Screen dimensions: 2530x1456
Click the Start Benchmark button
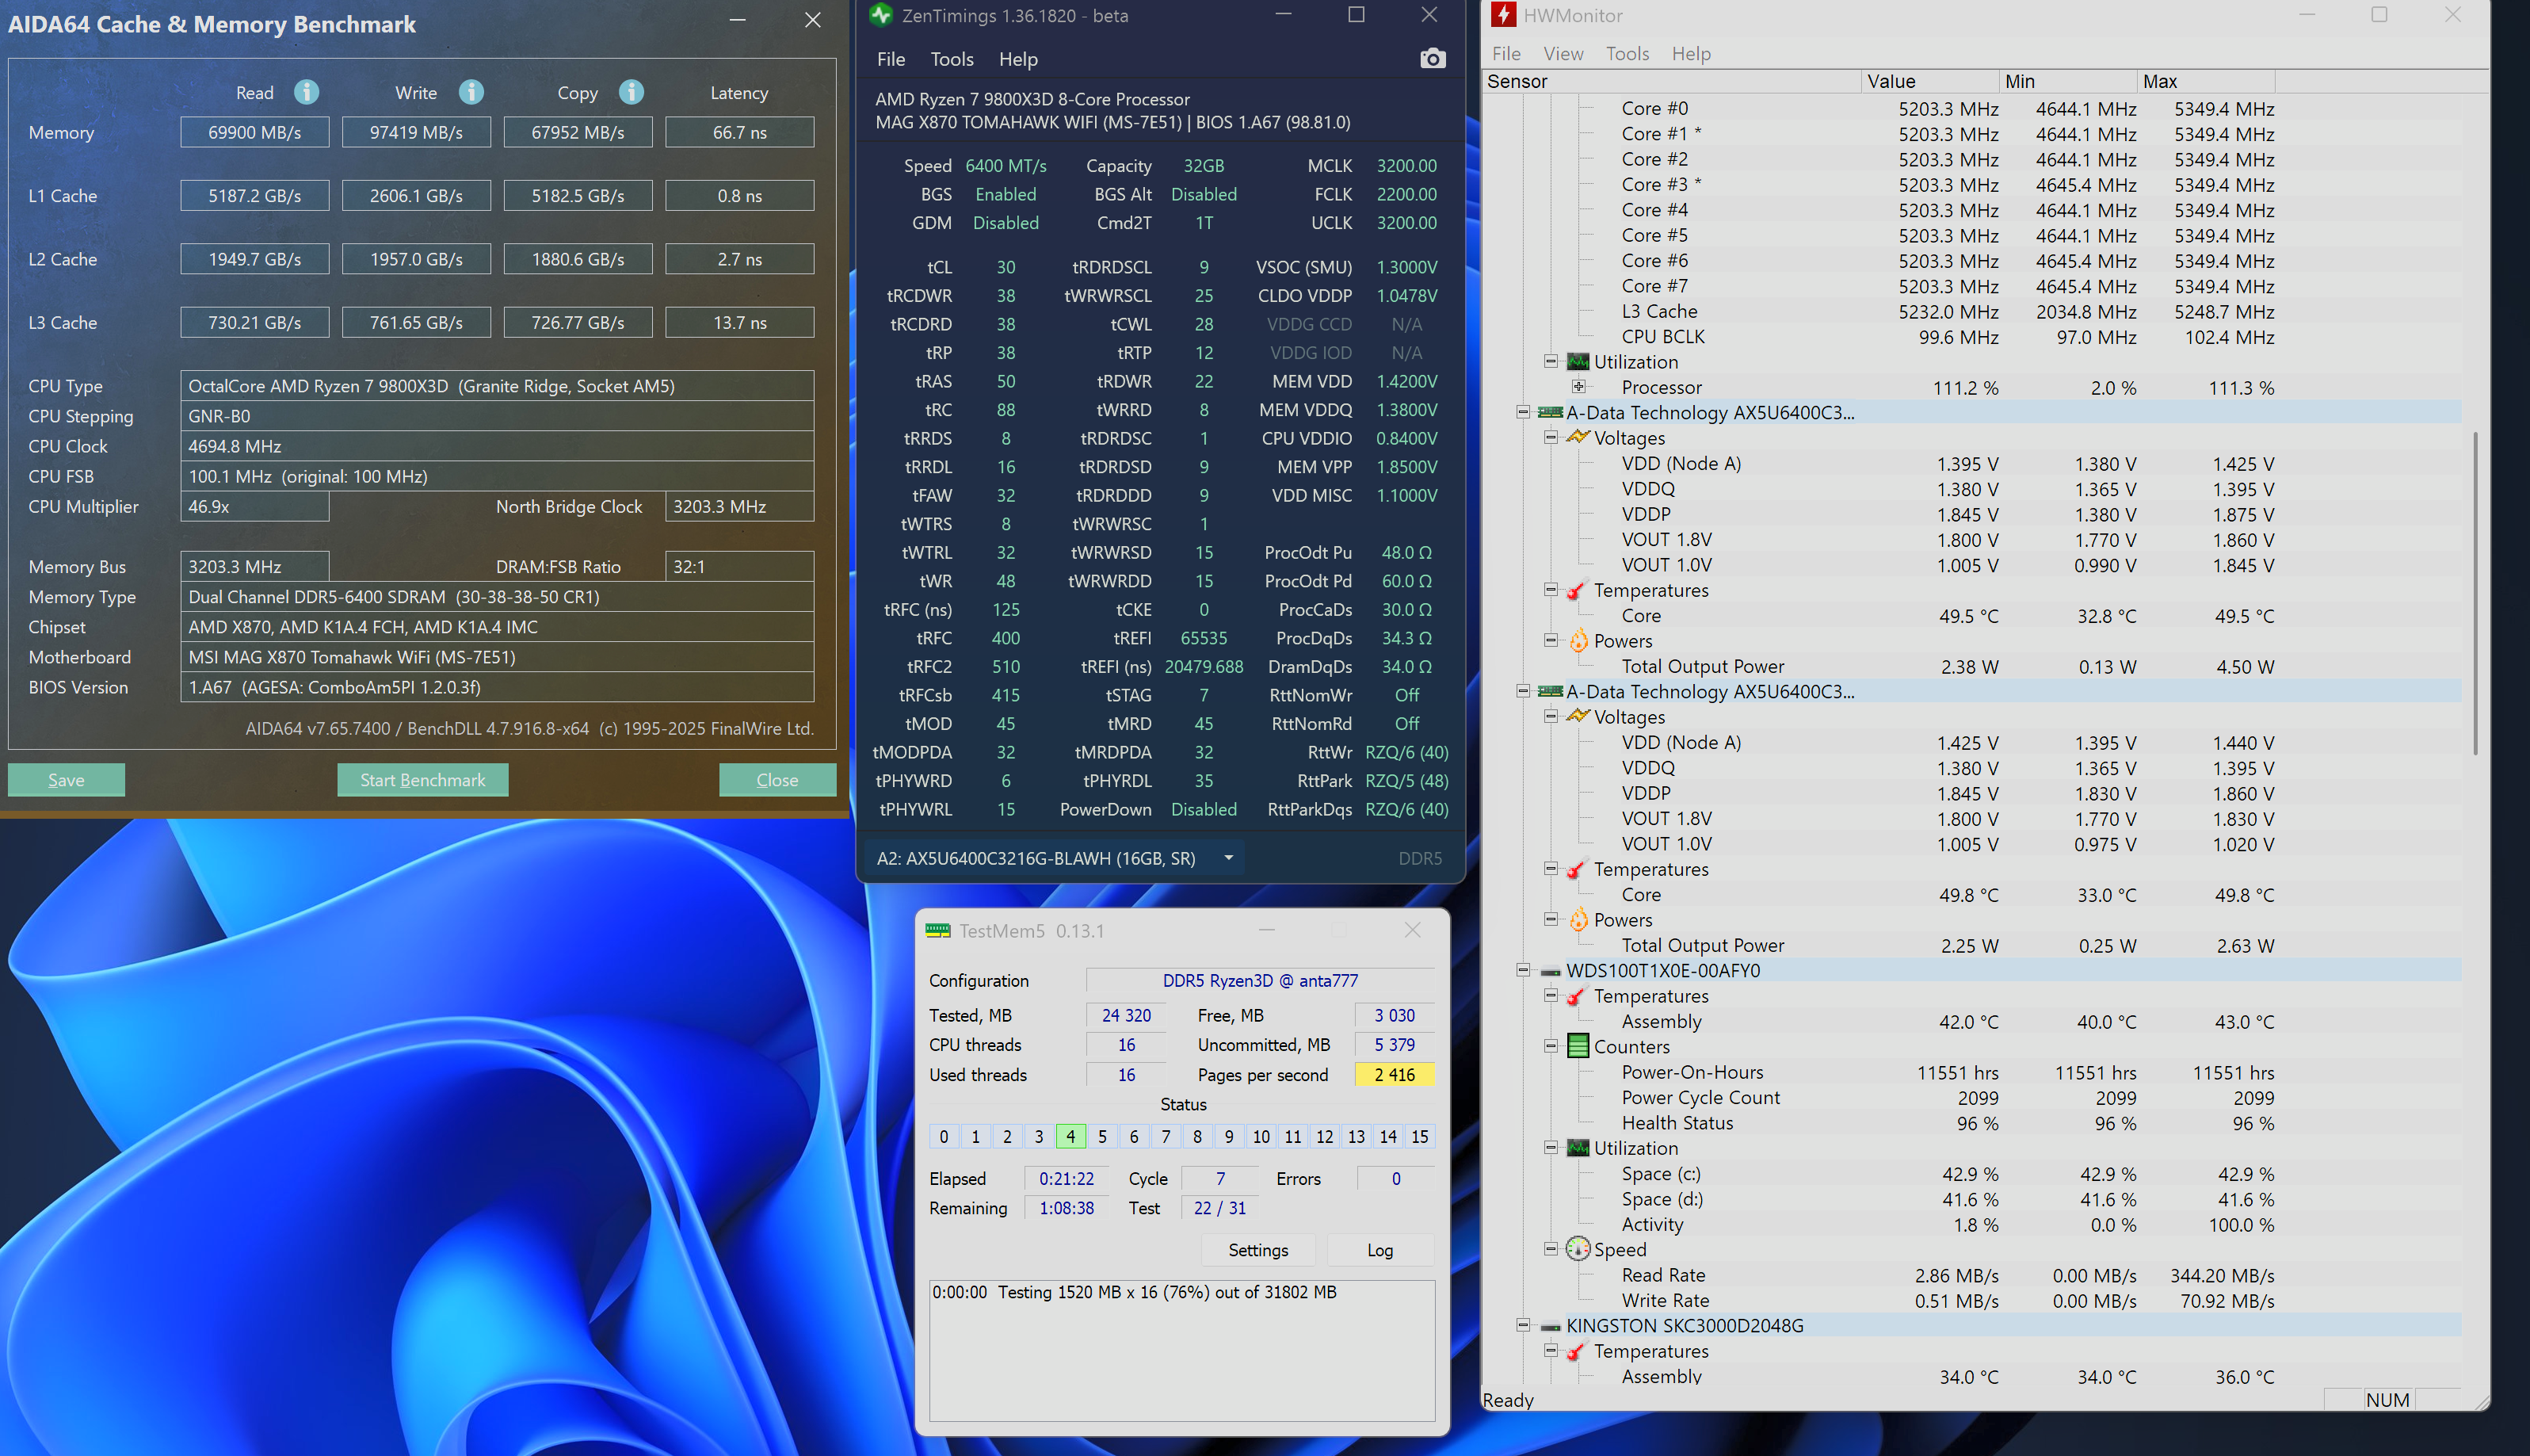click(x=422, y=780)
